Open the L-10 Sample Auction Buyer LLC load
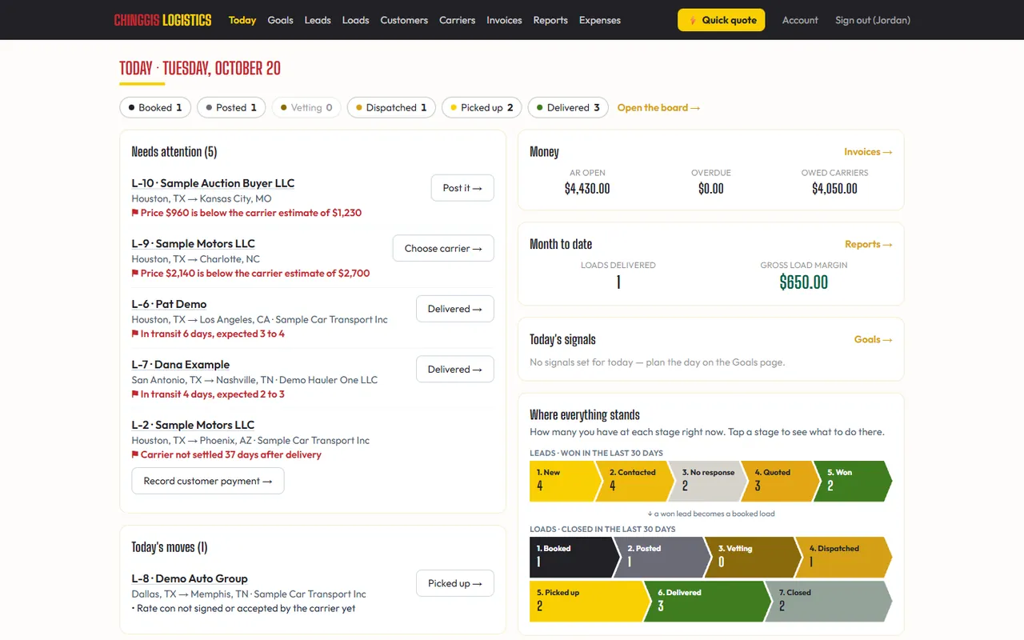The height and width of the screenshot is (640, 1024). coord(213,183)
